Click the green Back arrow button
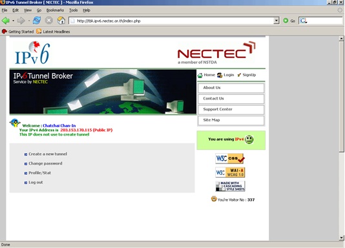Image resolution: width=345 pixels, height=248 pixels. point(6,21)
